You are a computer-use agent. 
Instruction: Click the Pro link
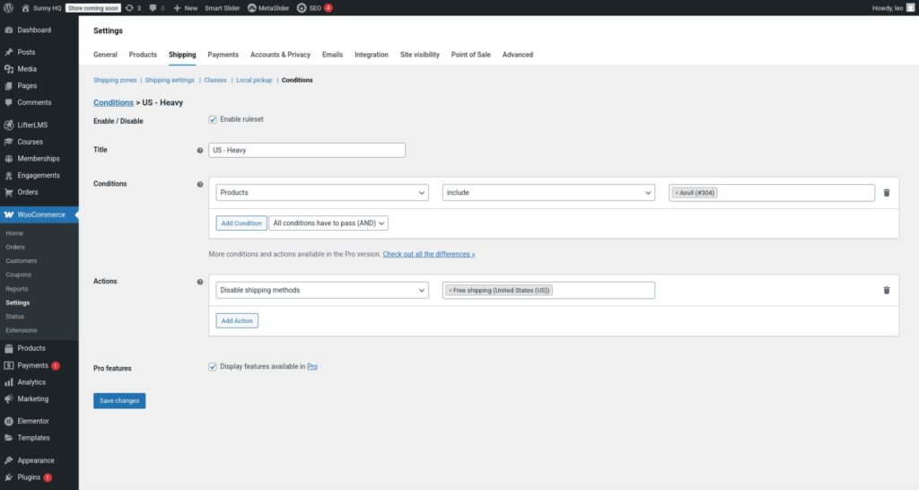(x=312, y=367)
